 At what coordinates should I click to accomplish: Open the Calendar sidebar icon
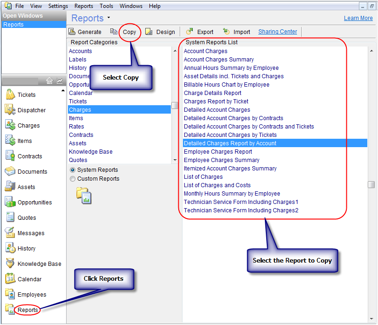pos(10,279)
